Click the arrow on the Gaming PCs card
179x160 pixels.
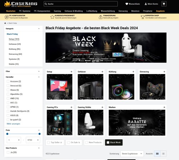(71, 107)
